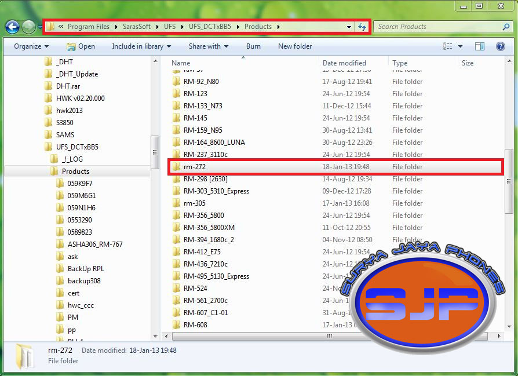Screen dimensions: 518x376
Task: Go back with the Back arrow button
Action: coord(12,27)
